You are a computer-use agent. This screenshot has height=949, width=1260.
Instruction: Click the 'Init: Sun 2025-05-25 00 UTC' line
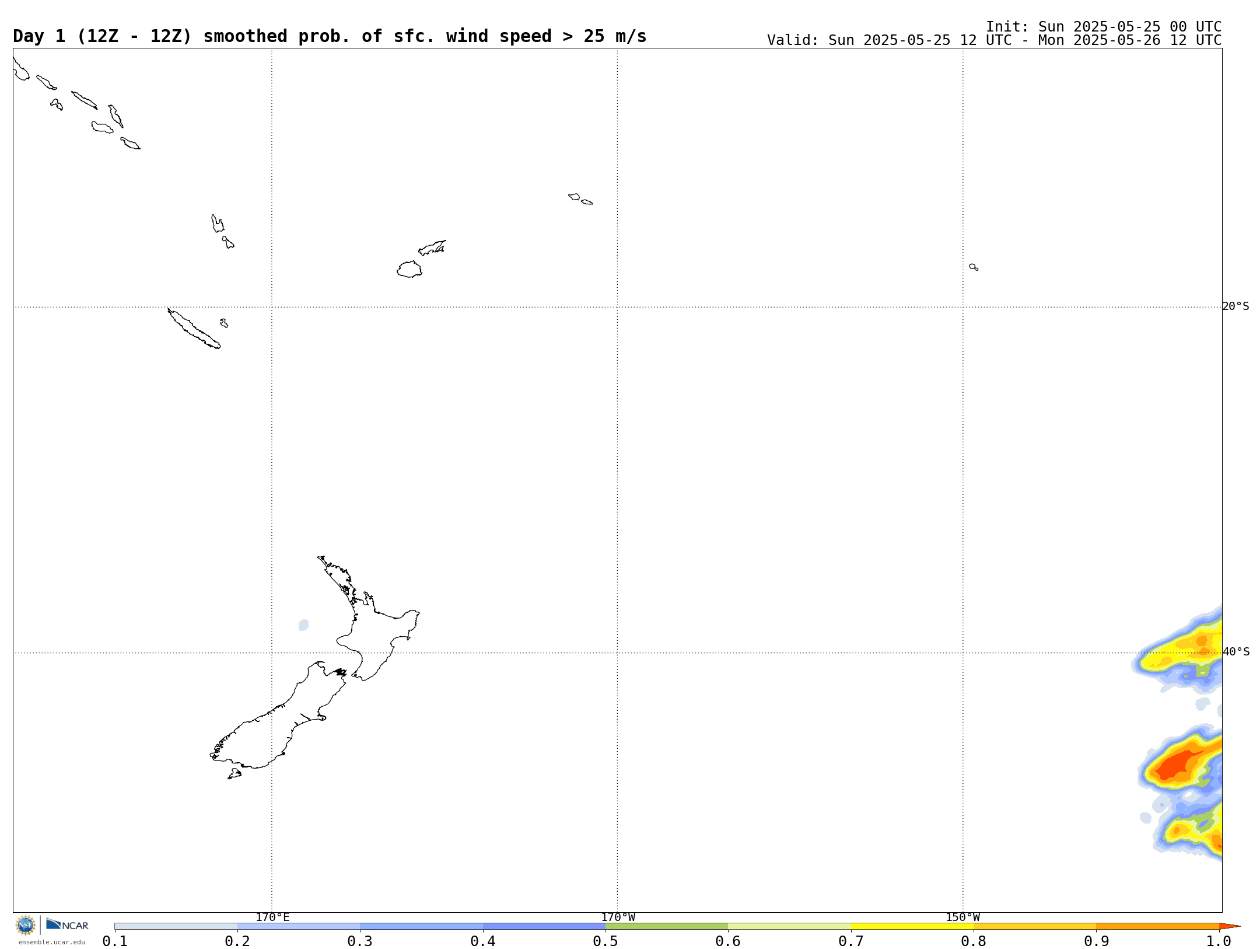point(1104,27)
